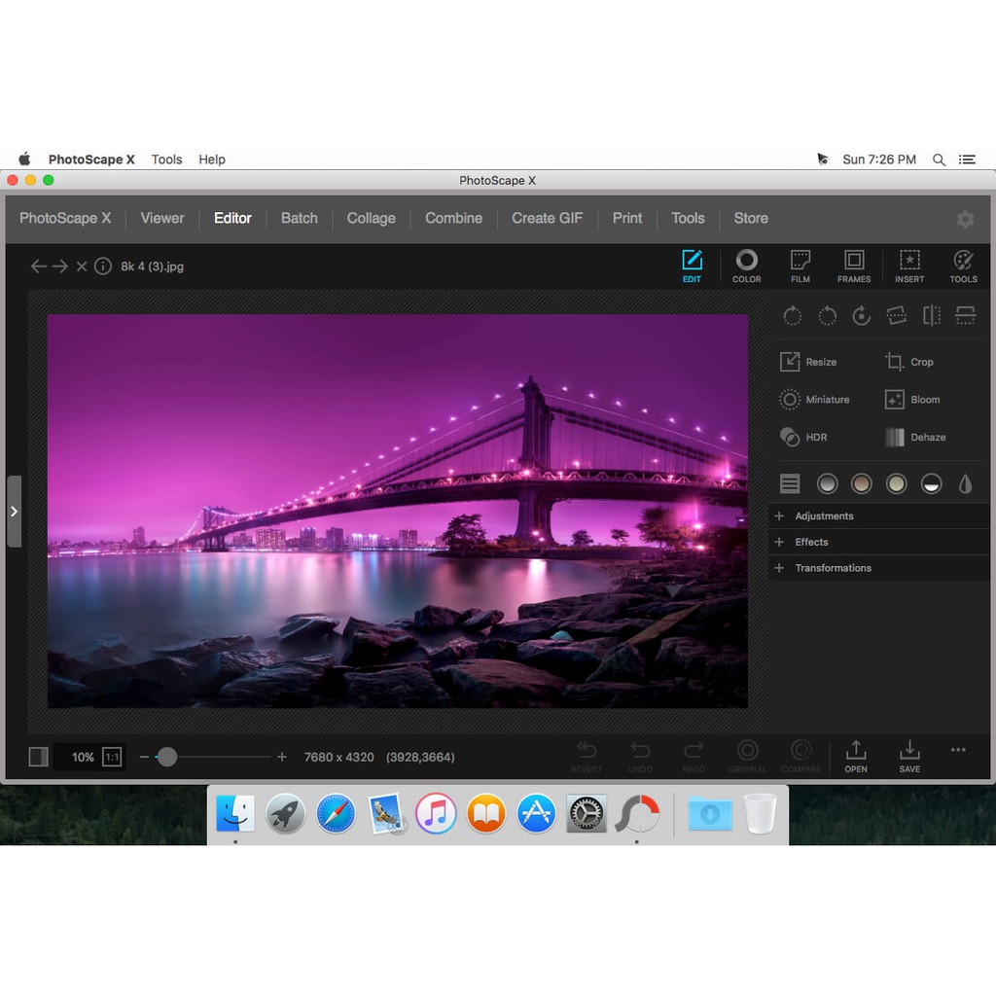The width and height of the screenshot is (996, 996).
Task: Click the zoom slider handle
Action: point(167,757)
